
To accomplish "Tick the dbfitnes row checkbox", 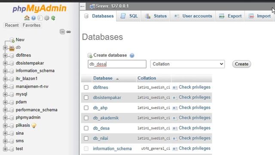I will [86, 87].
